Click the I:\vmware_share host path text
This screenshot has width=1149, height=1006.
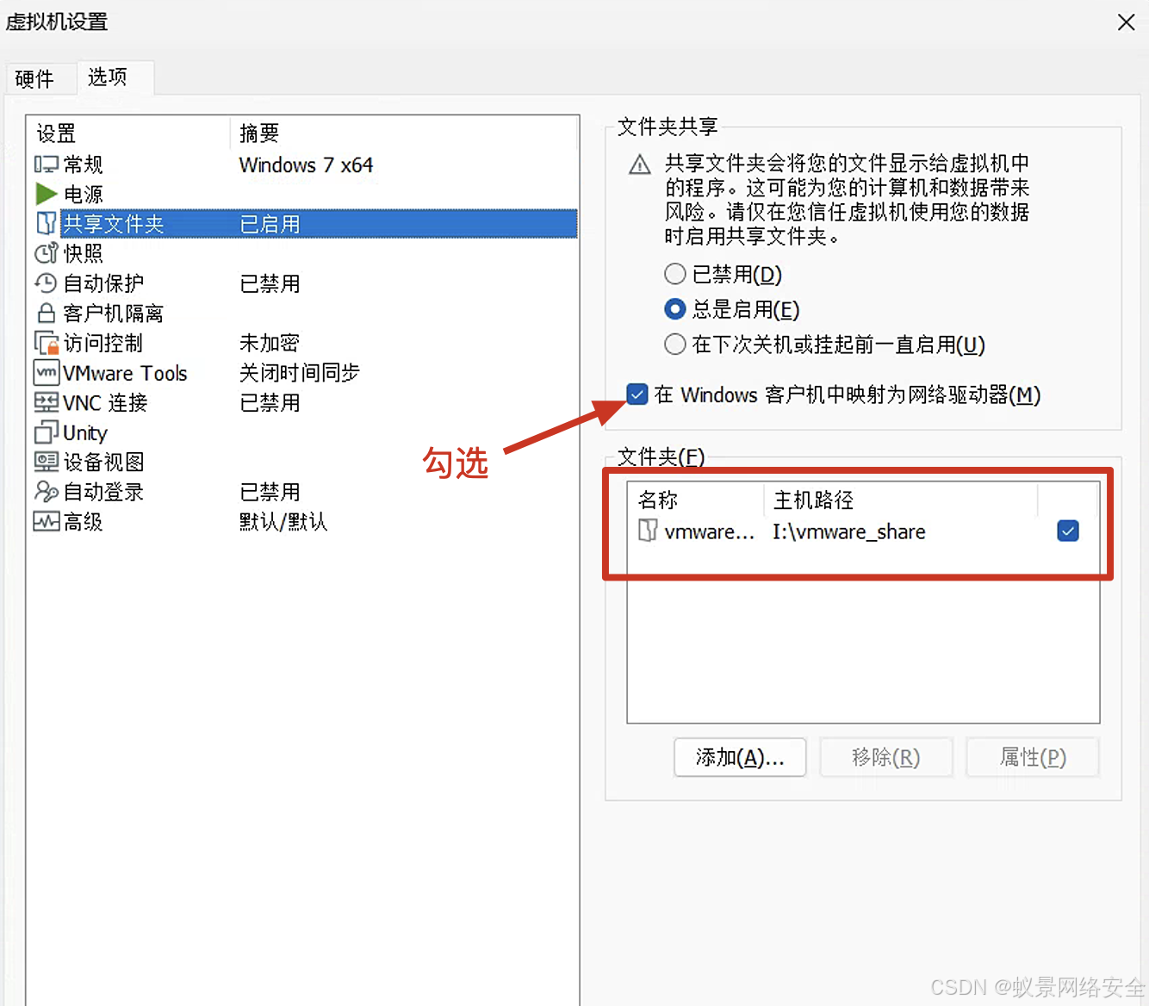[x=849, y=531]
